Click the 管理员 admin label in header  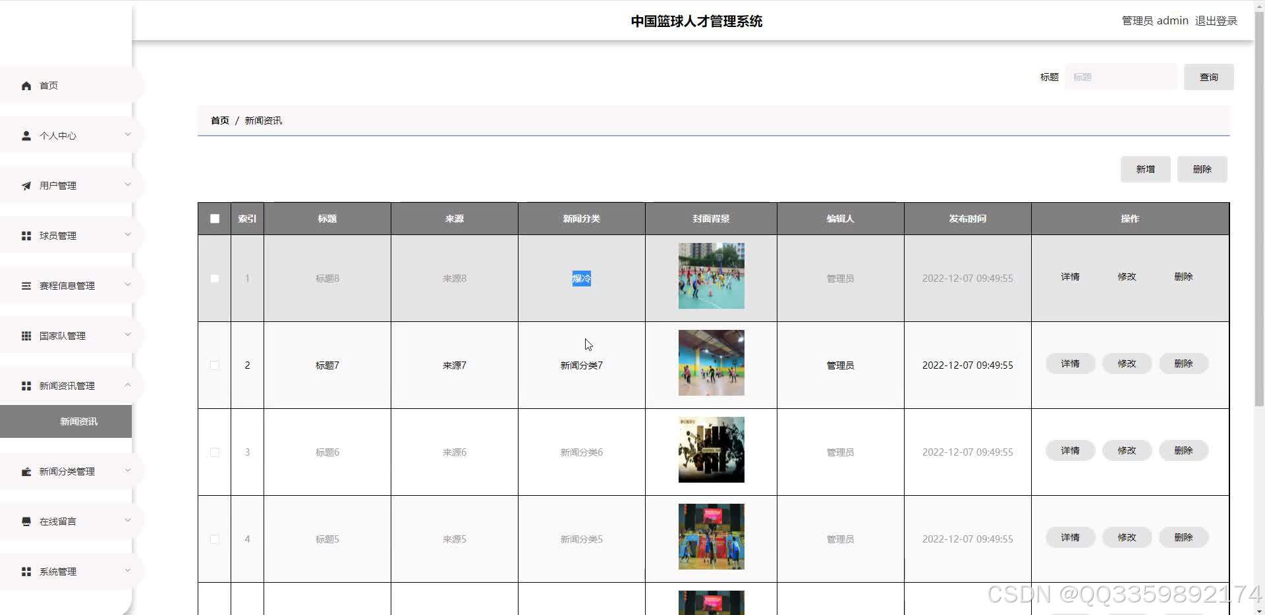(x=1155, y=21)
